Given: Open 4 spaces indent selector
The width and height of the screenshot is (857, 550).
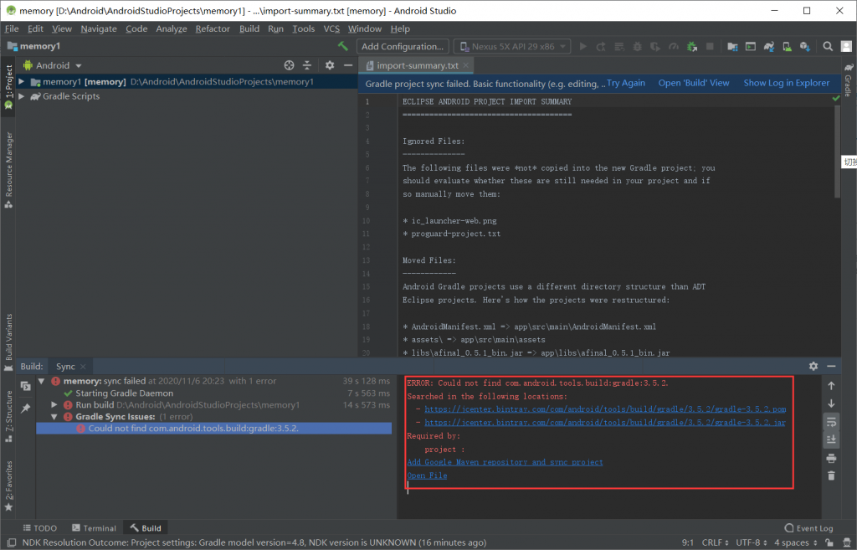Looking at the screenshot, I should pyautogui.click(x=796, y=542).
